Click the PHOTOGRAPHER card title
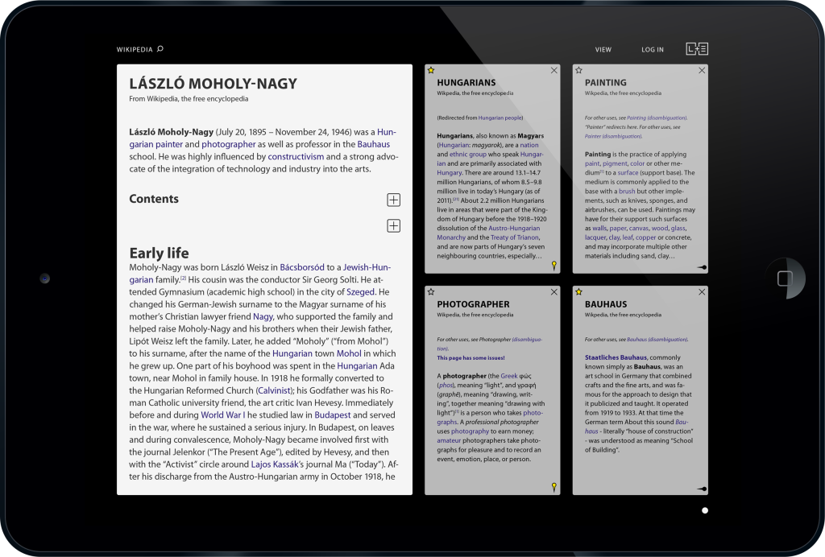Screen dimensions: 825x557 pos(473,304)
